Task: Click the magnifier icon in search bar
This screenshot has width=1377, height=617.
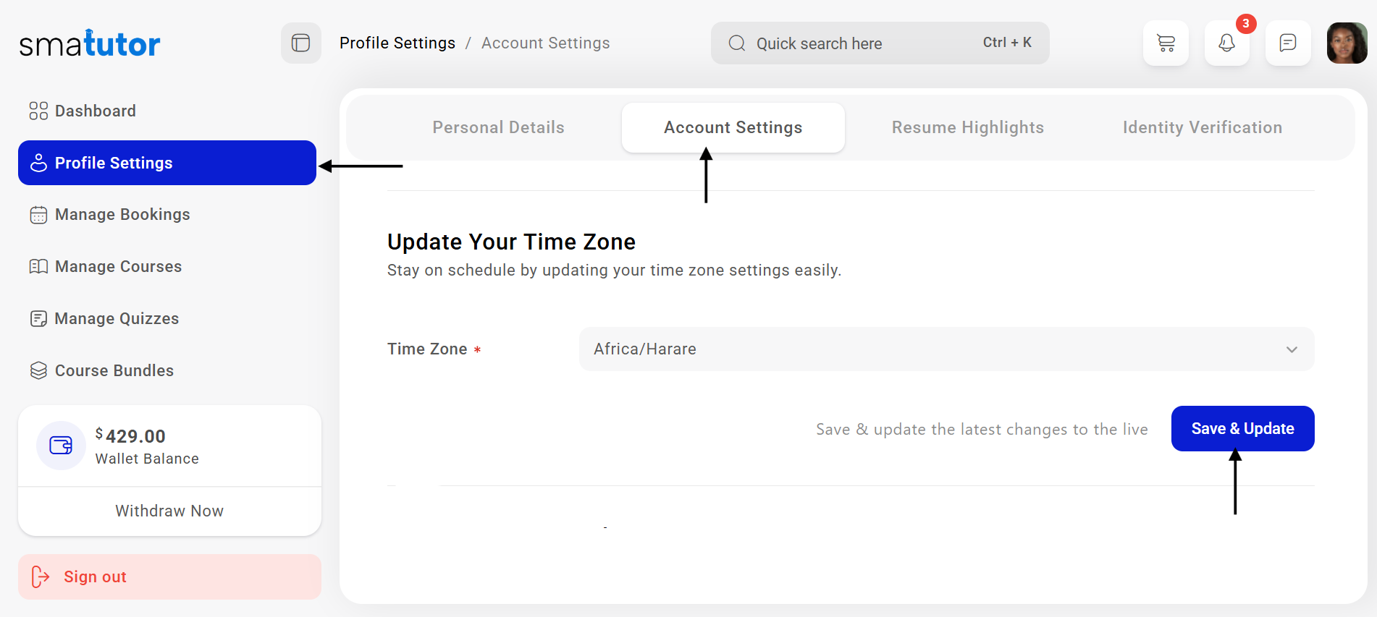Action: click(737, 43)
